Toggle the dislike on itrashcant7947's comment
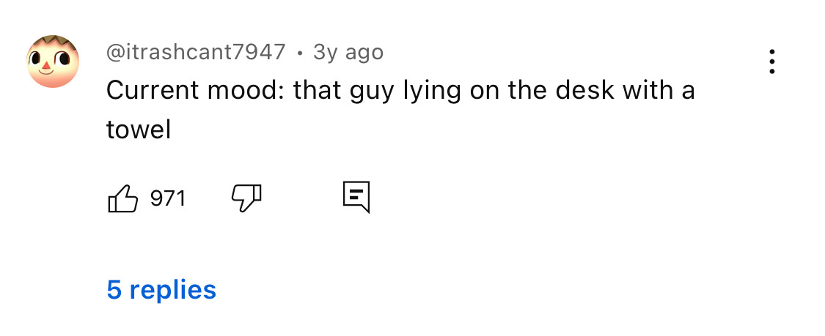825x336 pixels. pos(246,198)
